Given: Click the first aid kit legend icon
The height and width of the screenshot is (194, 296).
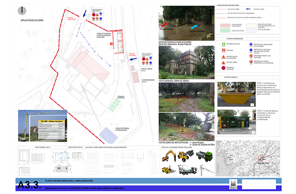Looking at the screenshot, I should 223,44.
